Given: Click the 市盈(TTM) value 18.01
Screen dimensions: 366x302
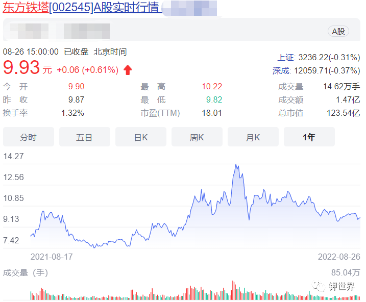Looking at the screenshot, I should [212, 113].
